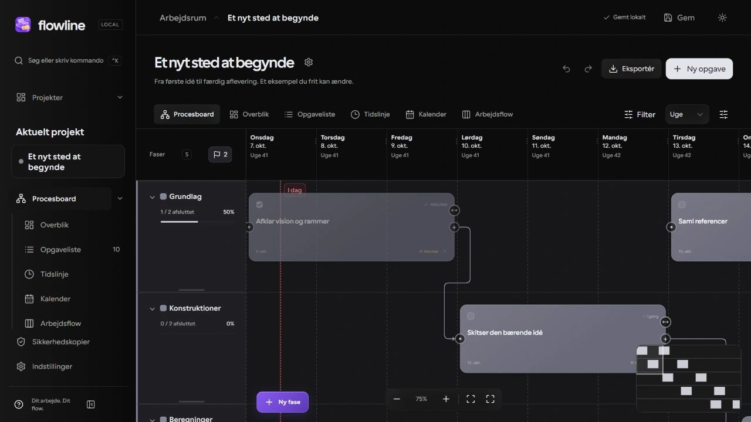The image size is (751, 422).
Task: Toggle the Grundlag phase color square
Action: pyautogui.click(x=163, y=197)
